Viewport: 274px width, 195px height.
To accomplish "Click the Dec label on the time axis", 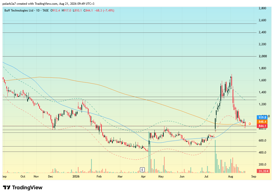I will (50, 176).
